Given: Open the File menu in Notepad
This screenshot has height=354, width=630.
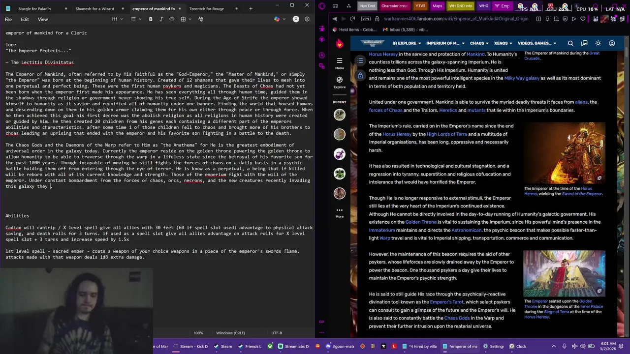Looking at the screenshot, I should (x=8, y=19).
